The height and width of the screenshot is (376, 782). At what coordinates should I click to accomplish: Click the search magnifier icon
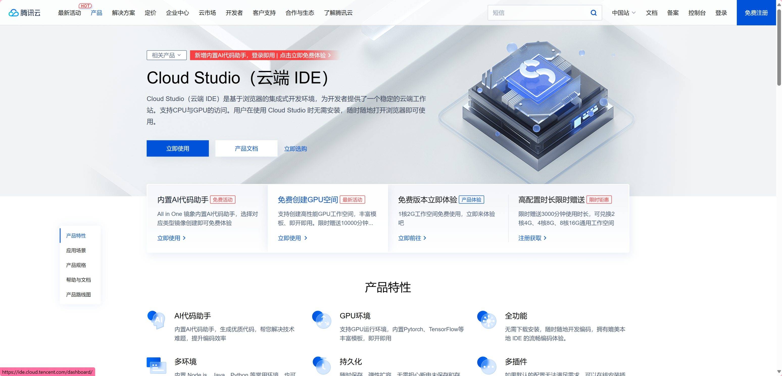click(x=594, y=13)
